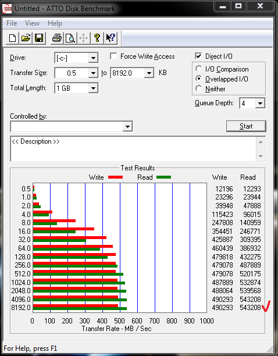278x356 pixels.
Task: Click write value 354451 in 16.0 row
Action: click(222, 232)
